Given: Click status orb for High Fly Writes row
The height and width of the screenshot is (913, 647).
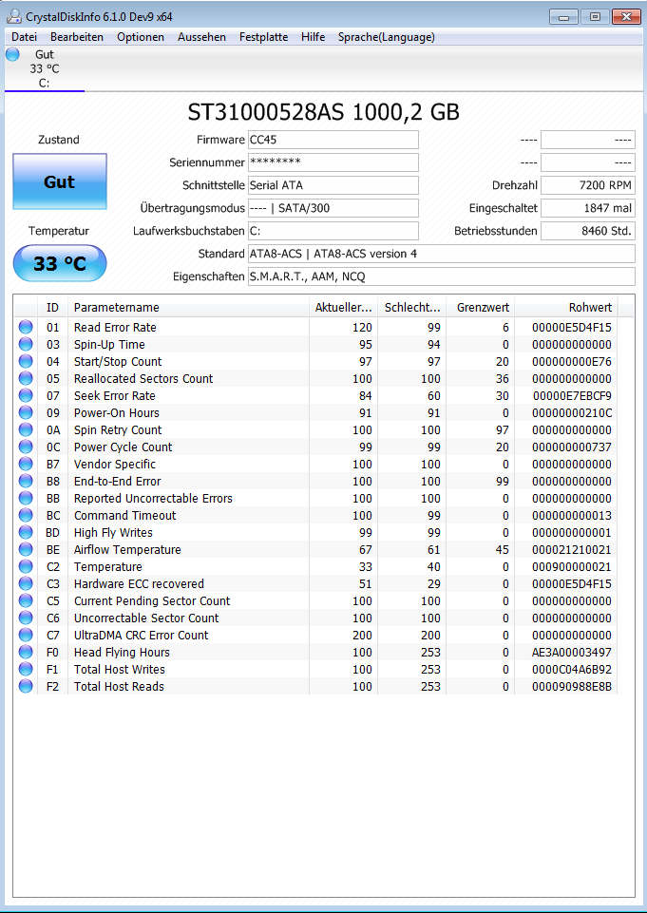Looking at the screenshot, I should (26, 532).
